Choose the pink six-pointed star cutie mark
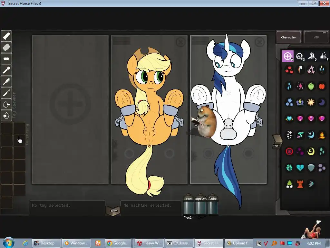The height and width of the screenshot is (248, 330). pos(300,86)
